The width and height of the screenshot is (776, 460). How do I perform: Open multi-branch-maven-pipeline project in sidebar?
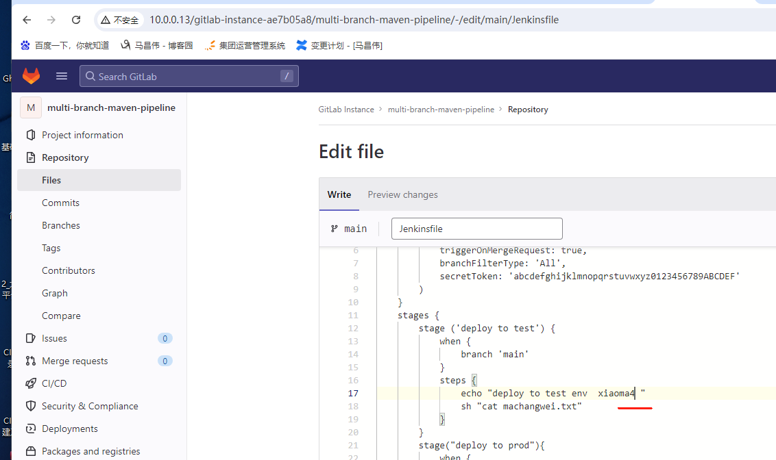[111, 107]
